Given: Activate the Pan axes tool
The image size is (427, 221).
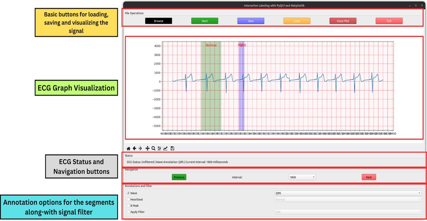Looking at the screenshot, I should 147,149.
